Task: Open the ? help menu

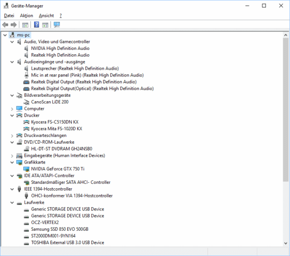Action: 61,15
